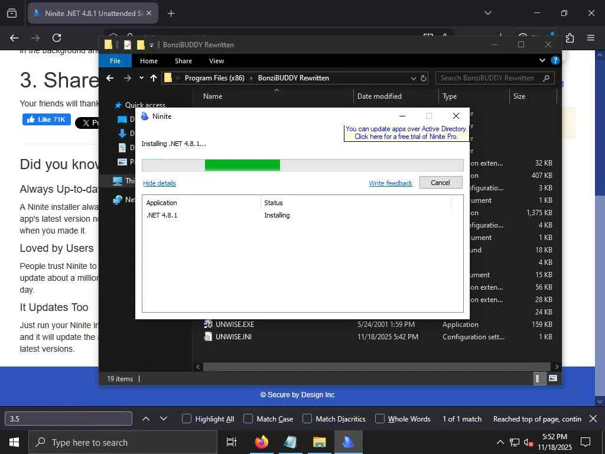Sort by Date modified column
The image size is (605, 454).
click(395, 96)
